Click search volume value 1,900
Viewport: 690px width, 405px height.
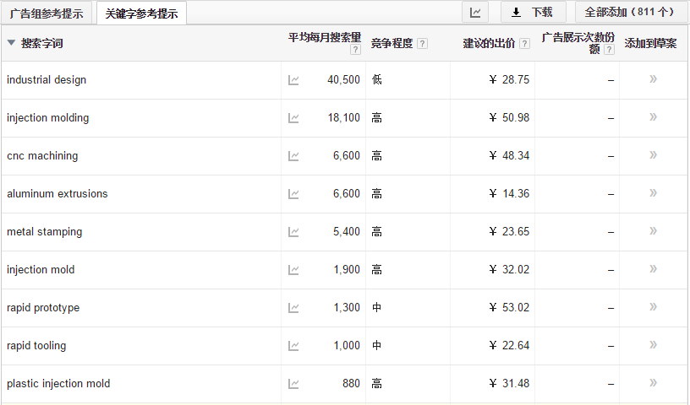click(347, 269)
